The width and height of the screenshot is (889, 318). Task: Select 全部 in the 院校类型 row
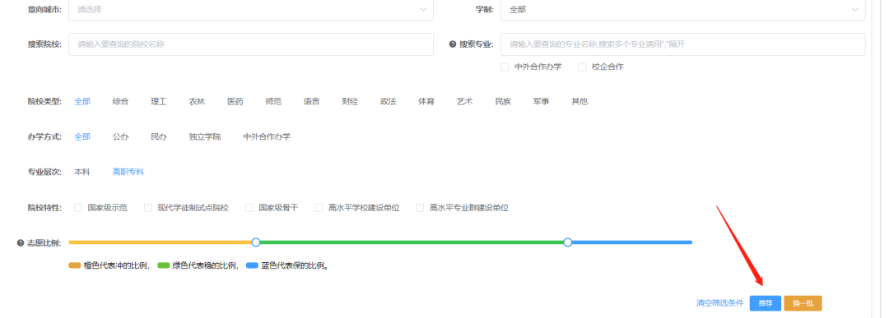(x=82, y=101)
